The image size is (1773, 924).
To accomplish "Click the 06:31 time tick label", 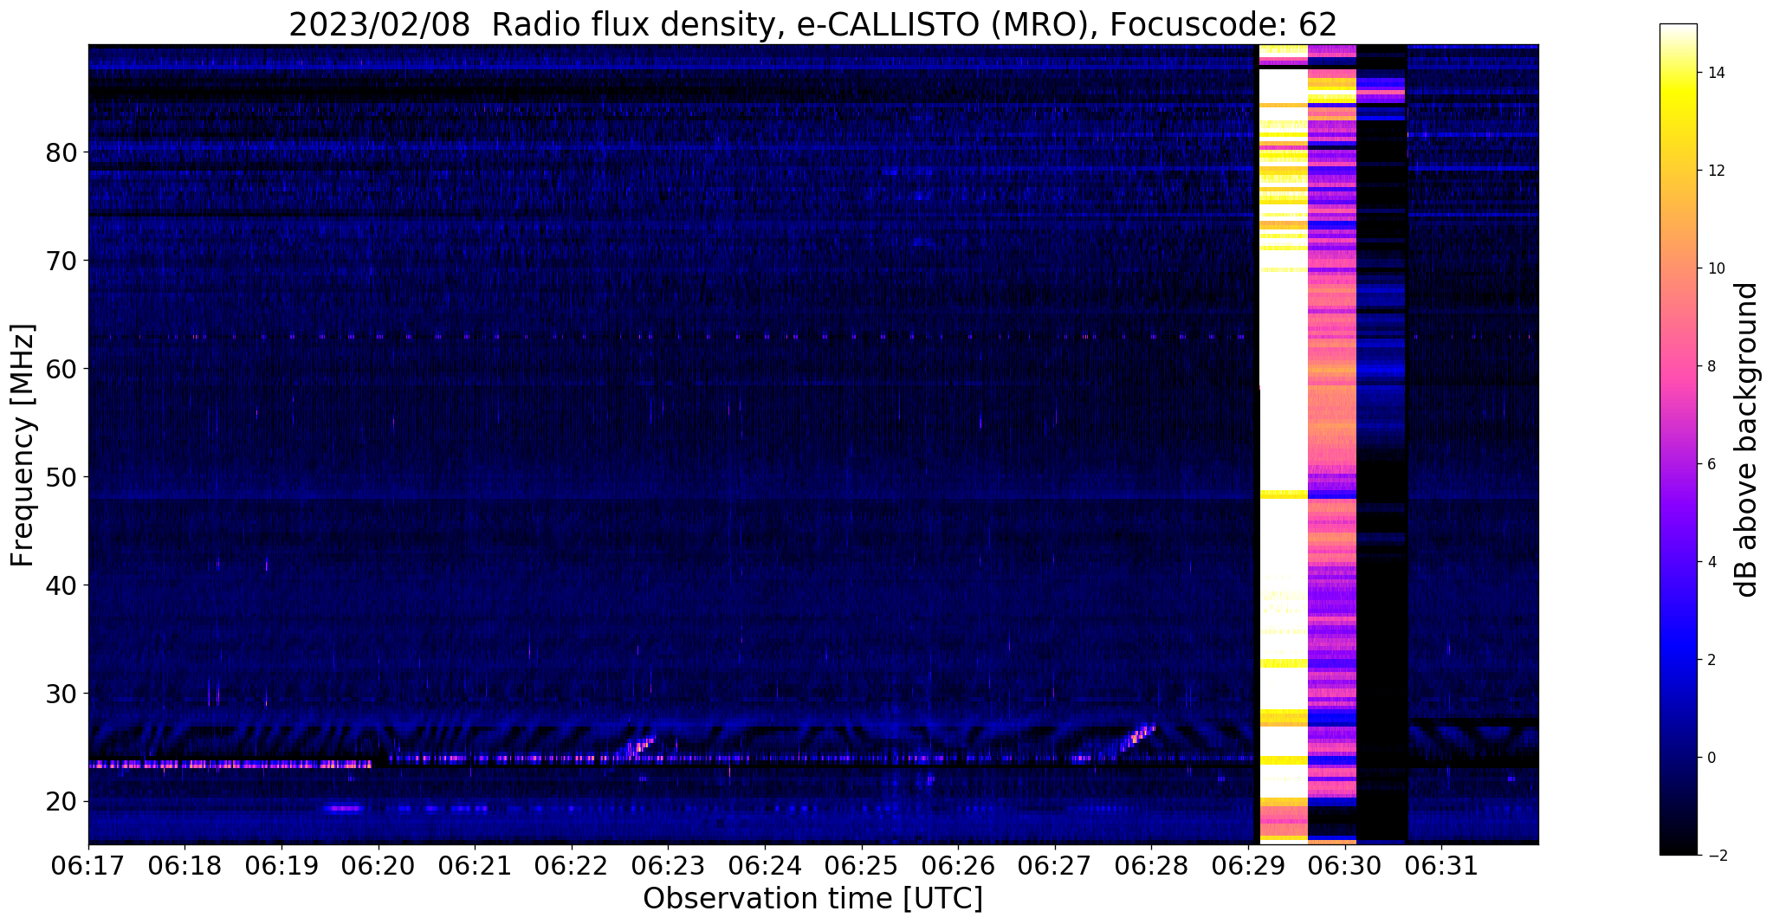I will [x=1441, y=864].
